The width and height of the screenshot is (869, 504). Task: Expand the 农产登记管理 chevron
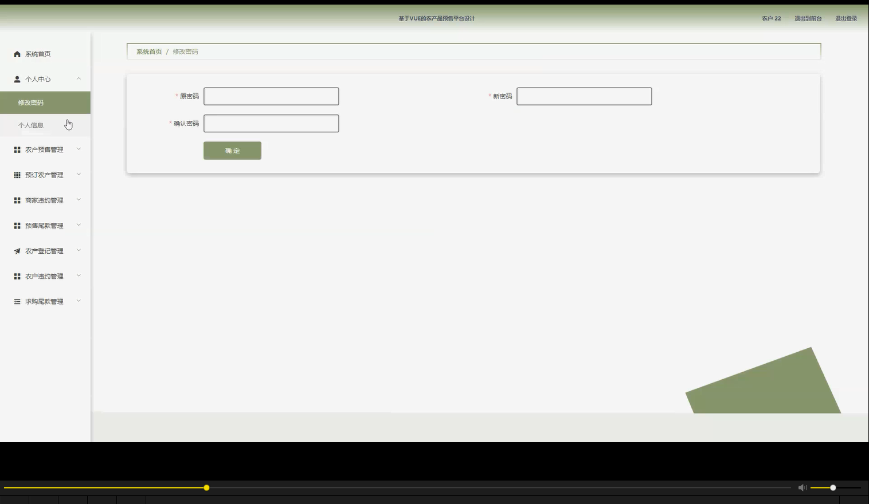click(x=79, y=250)
